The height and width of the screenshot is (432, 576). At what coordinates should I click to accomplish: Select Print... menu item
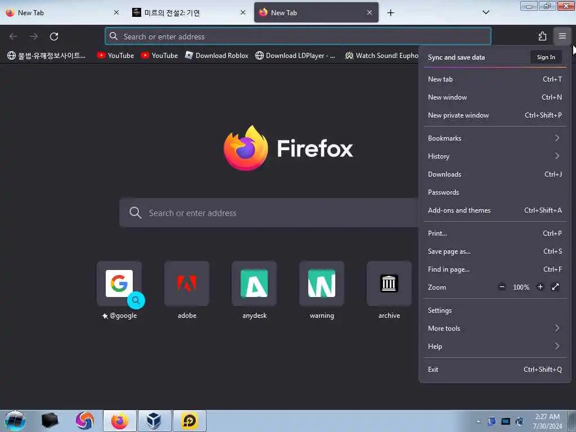(x=495, y=233)
